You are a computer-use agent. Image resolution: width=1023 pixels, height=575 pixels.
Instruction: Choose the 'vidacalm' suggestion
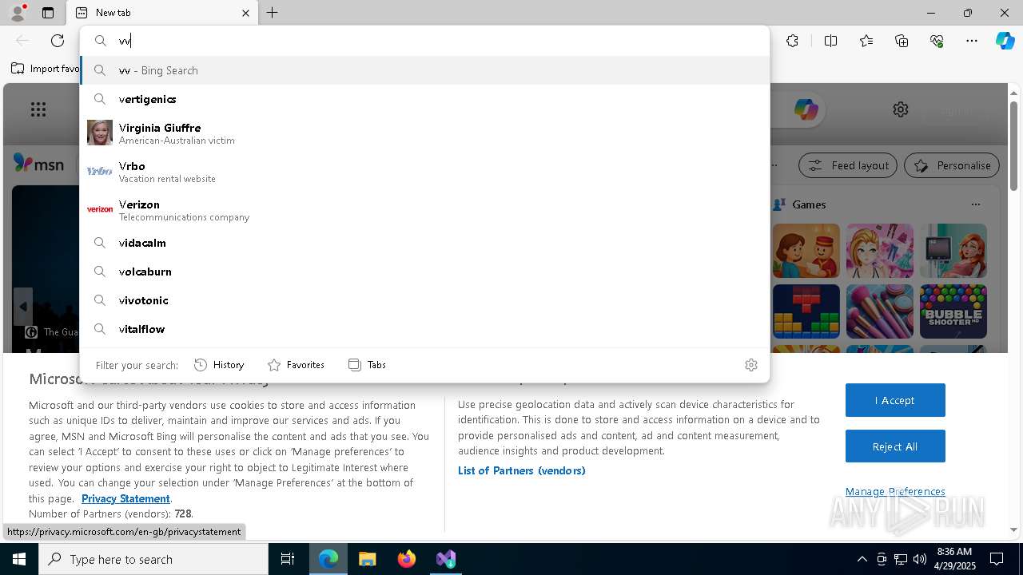coord(424,243)
